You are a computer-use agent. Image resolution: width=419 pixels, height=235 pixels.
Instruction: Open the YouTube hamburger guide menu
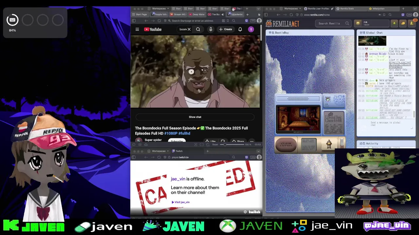(x=137, y=29)
